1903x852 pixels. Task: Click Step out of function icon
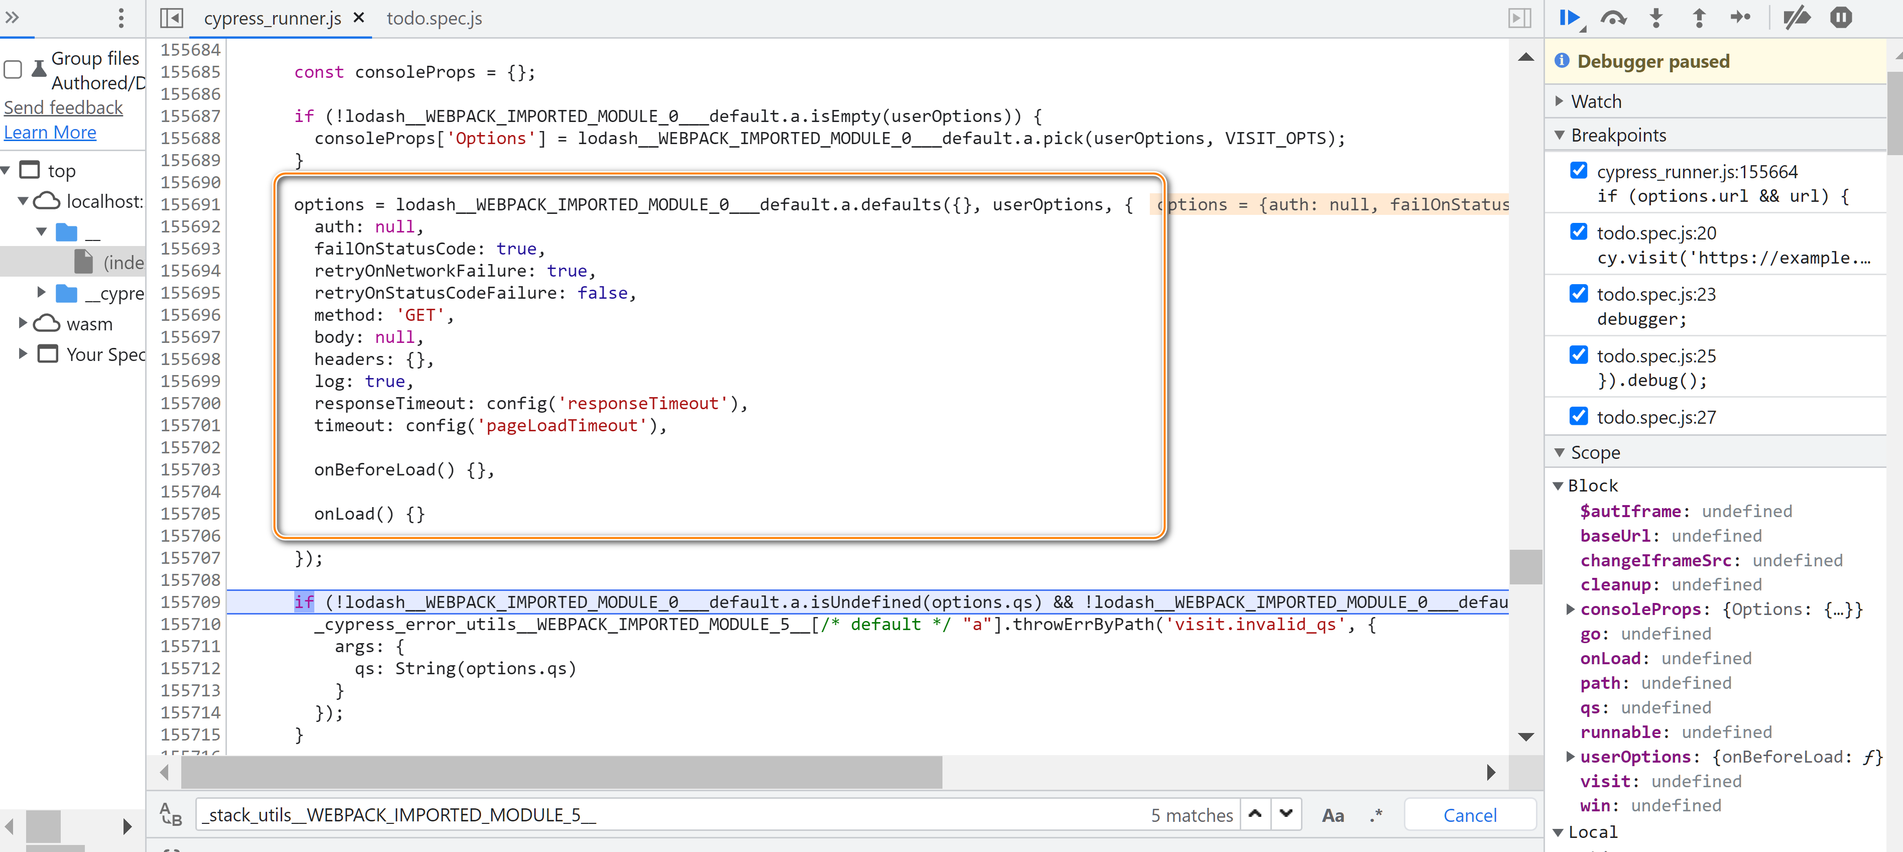pos(1698,18)
